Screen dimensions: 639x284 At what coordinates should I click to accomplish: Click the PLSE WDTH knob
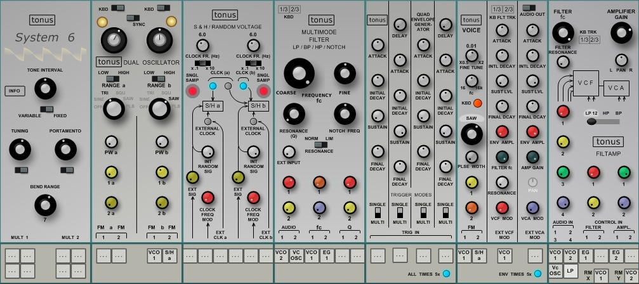pos(471,157)
